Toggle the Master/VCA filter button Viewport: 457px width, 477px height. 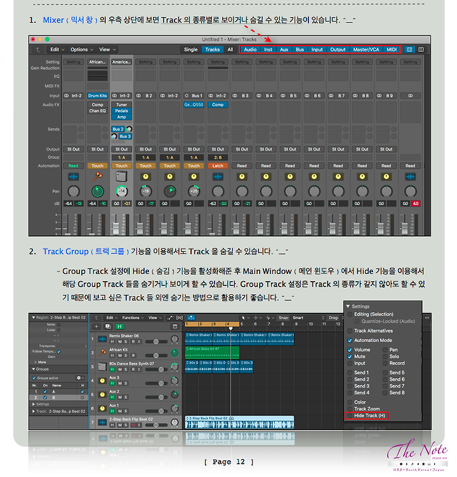366,49
